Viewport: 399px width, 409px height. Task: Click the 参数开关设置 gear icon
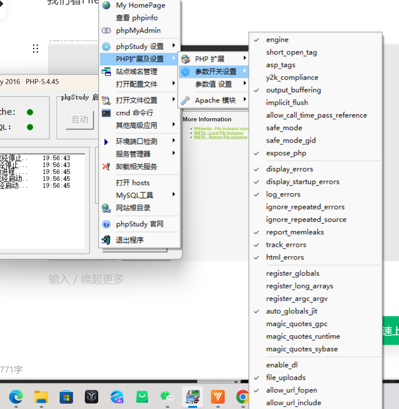pos(185,71)
